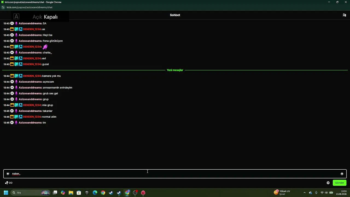350x197 pixels.
Task: Open battery status tray icon
Action: tap(331, 193)
